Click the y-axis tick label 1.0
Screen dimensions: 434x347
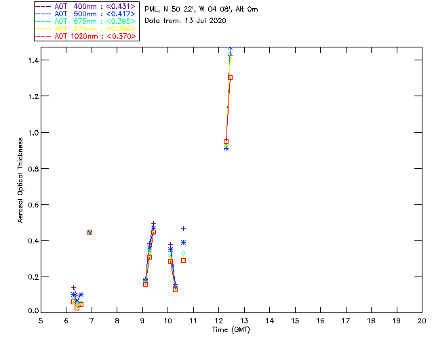point(33,132)
